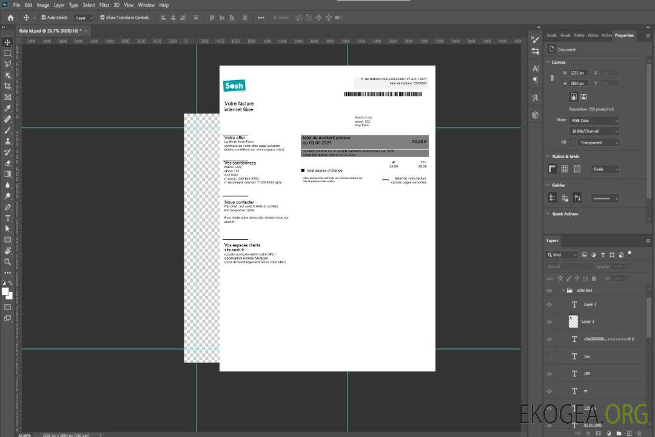Toggle the Auto-Select checkbox

[x=44, y=18]
